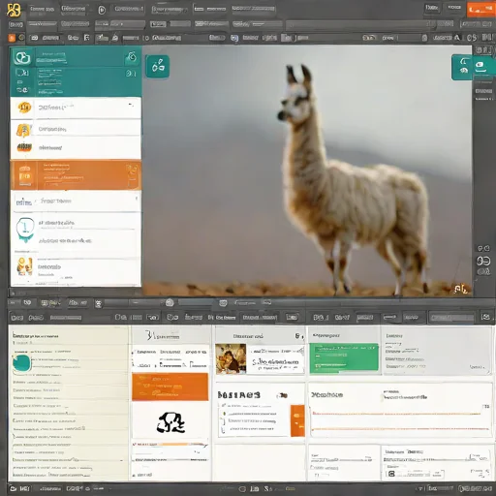Viewport: 496px width, 496px height.
Task: Click the yellow coin icon in the first white sidebar row
Action: pyautogui.click(x=24, y=108)
